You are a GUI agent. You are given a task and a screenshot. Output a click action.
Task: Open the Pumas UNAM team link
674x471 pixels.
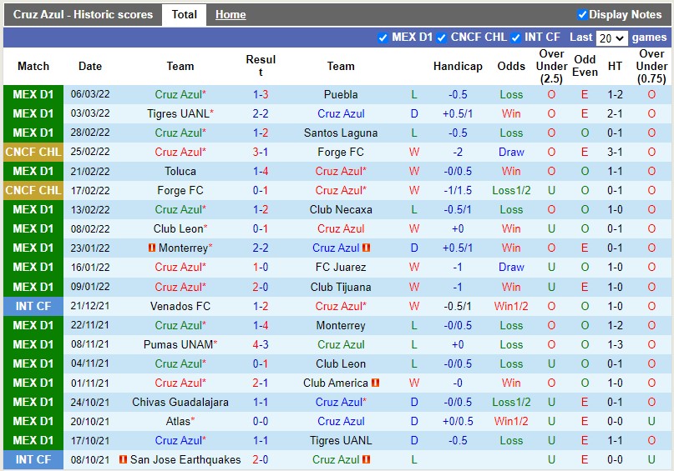pos(178,344)
